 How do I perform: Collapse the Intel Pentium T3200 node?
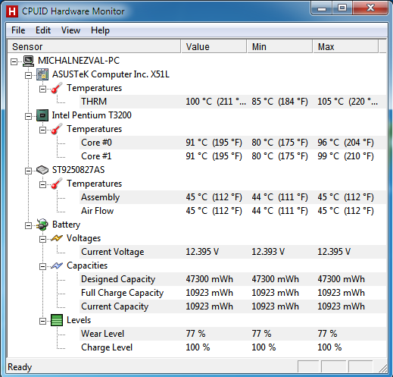28,116
